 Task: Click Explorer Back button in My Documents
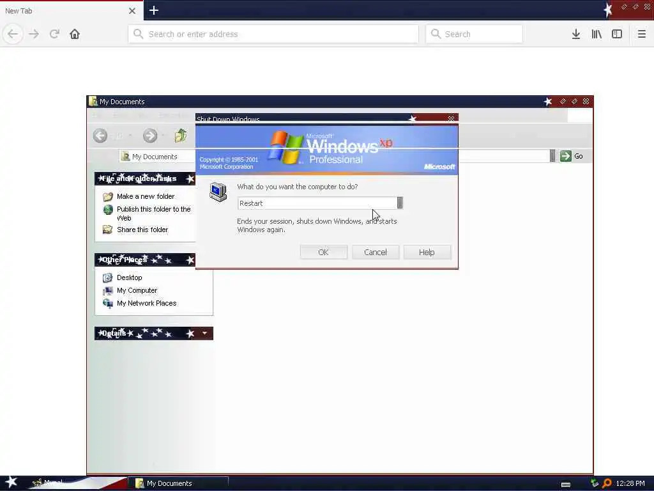click(x=100, y=136)
